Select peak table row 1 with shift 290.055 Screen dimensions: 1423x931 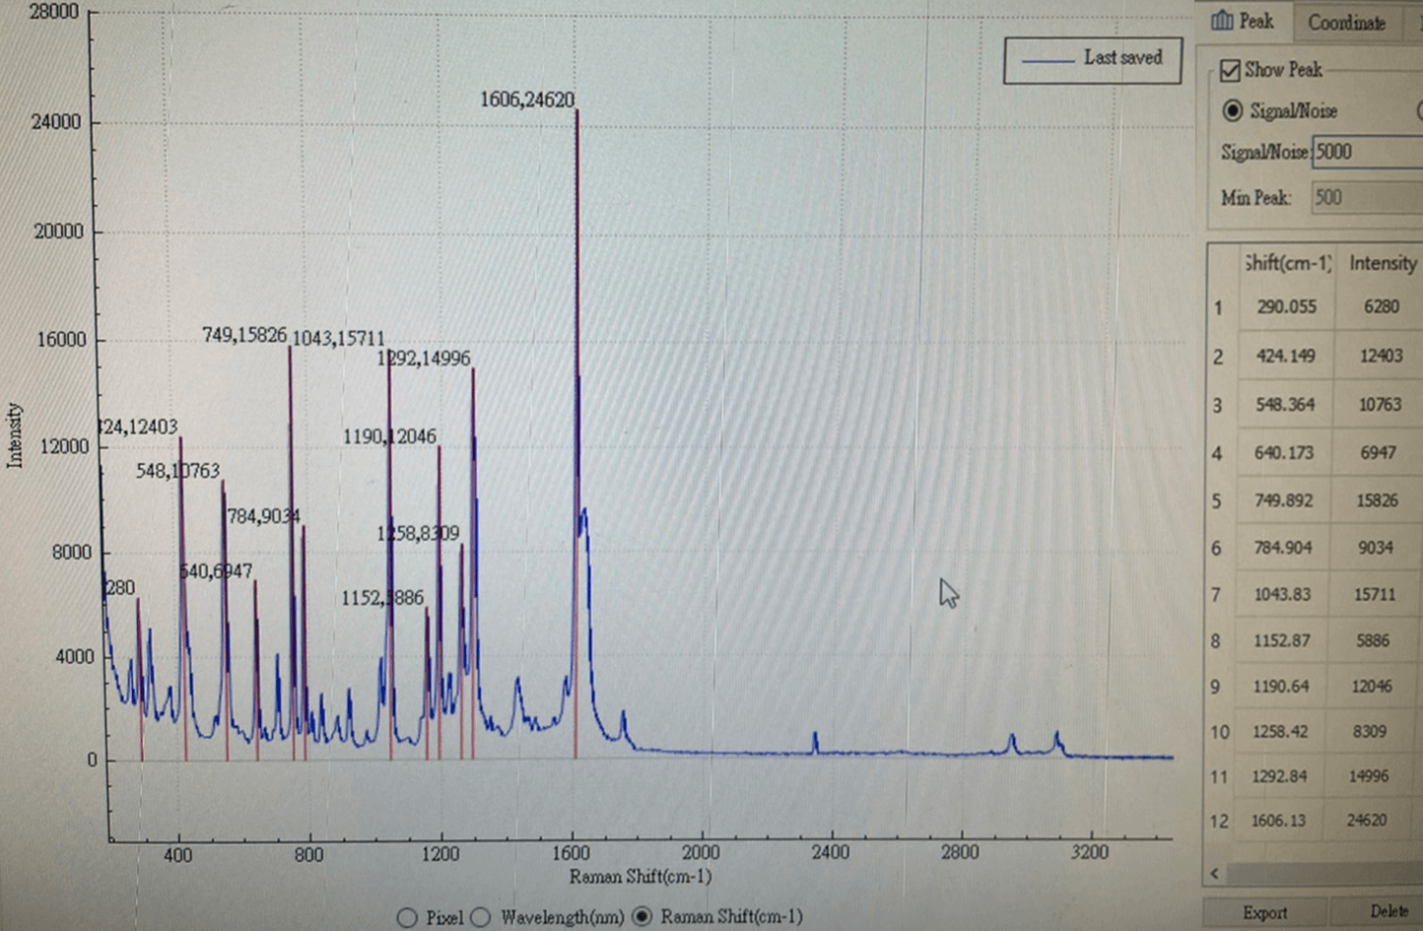[1315, 306]
